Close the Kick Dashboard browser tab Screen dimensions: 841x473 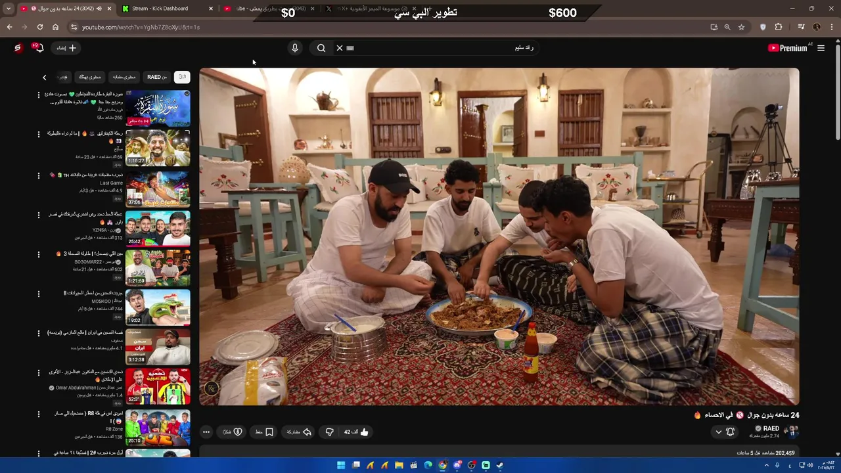point(211,9)
